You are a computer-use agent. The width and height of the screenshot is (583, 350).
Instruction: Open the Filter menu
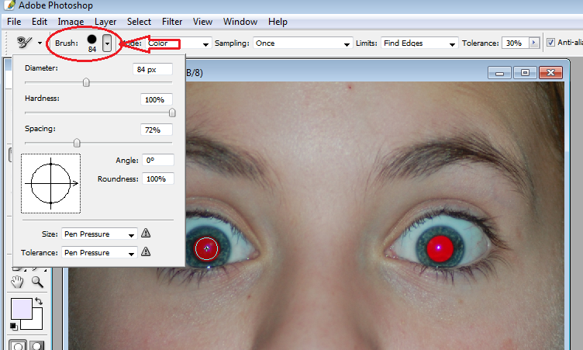coord(172,22)
